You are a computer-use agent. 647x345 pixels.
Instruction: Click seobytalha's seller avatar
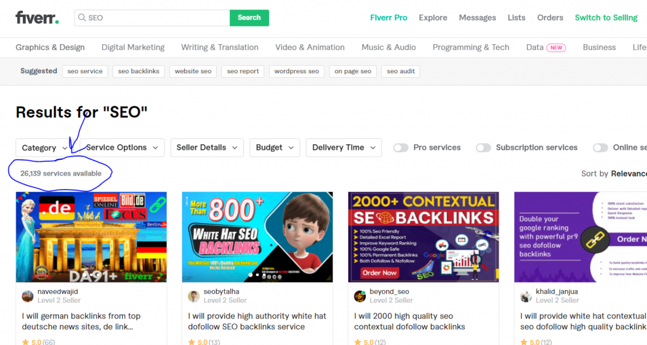(x=193, y=296)
